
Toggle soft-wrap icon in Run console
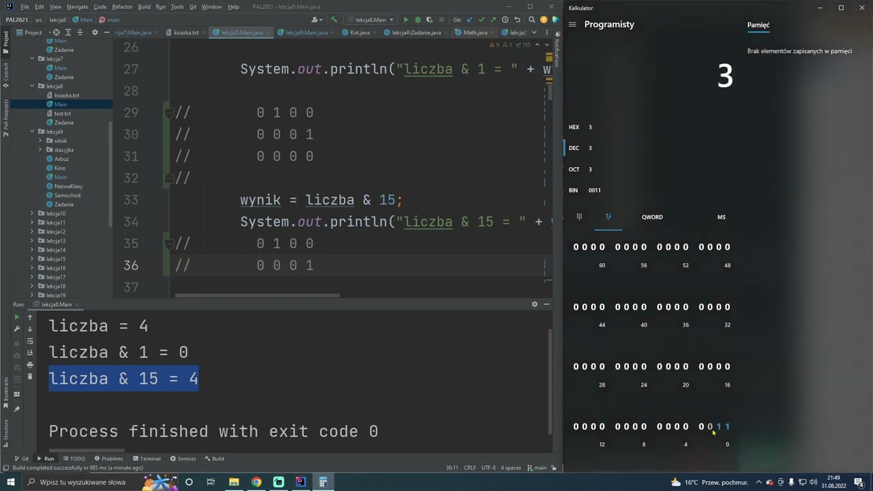(29, 341)
